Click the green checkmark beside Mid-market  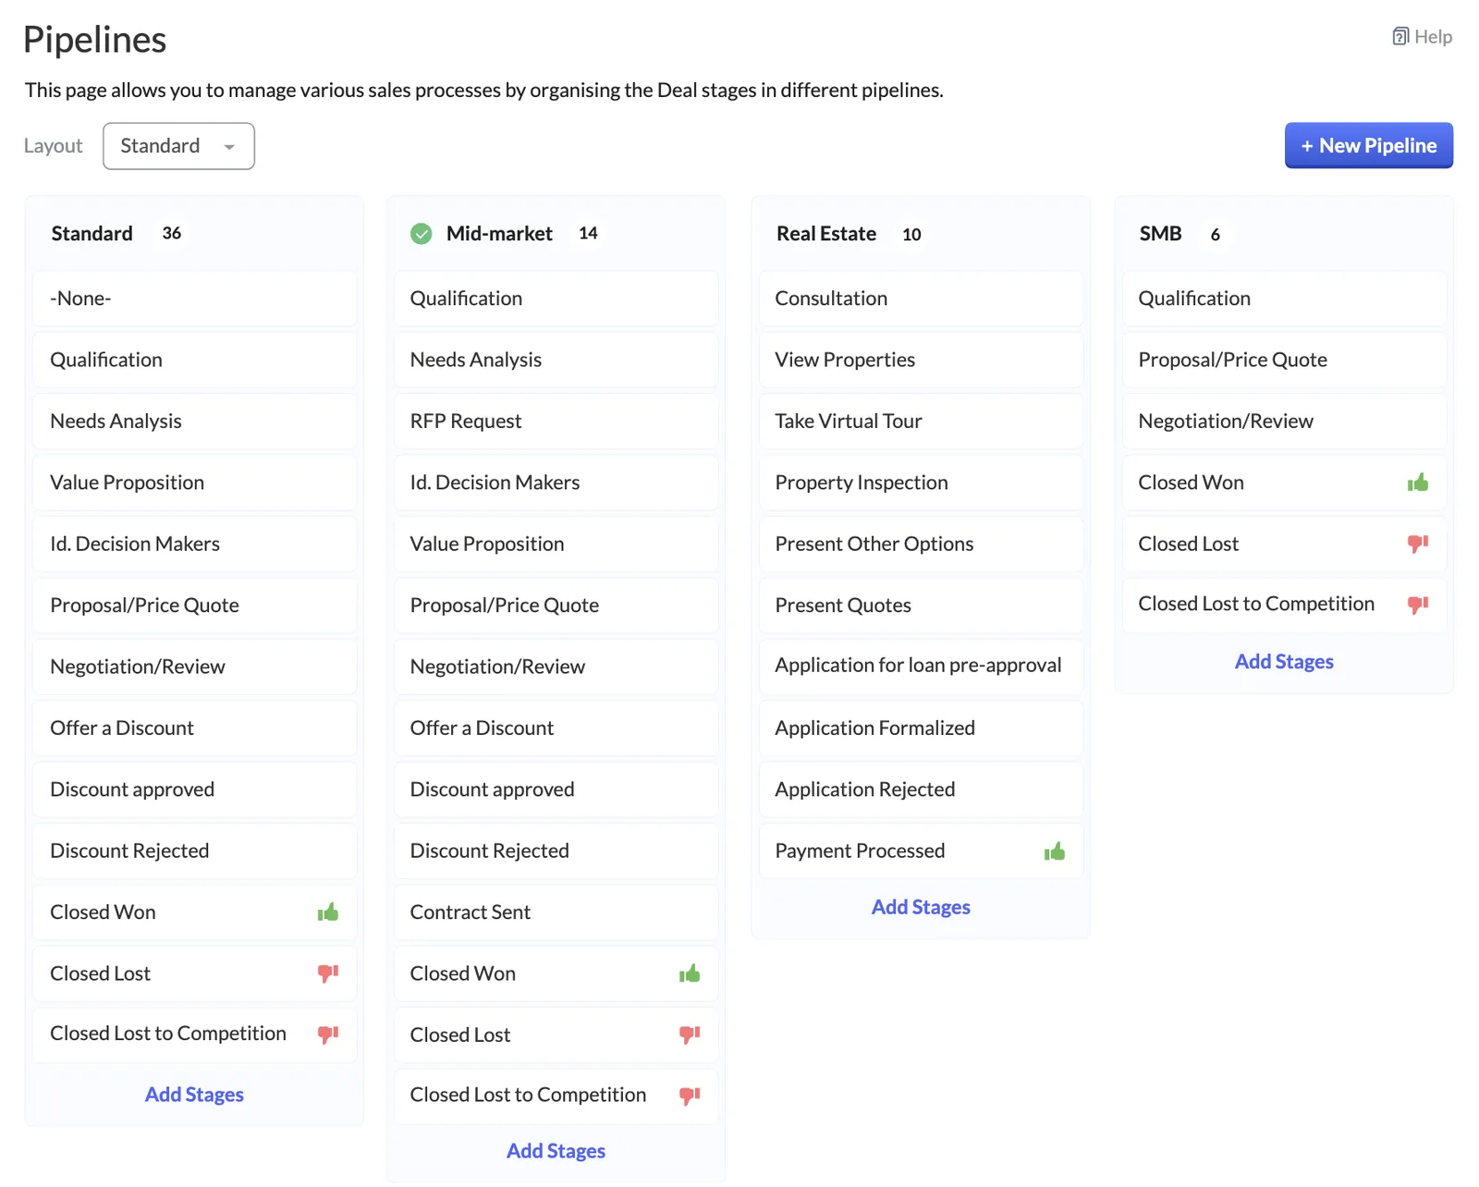coord(422,234)
